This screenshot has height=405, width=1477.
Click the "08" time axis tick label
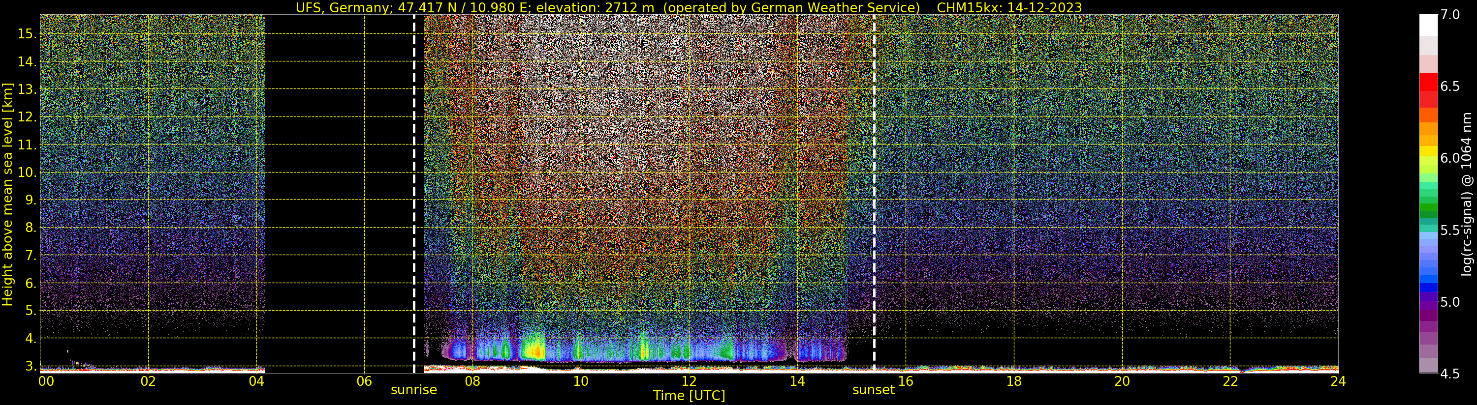(x=472, y=381)
